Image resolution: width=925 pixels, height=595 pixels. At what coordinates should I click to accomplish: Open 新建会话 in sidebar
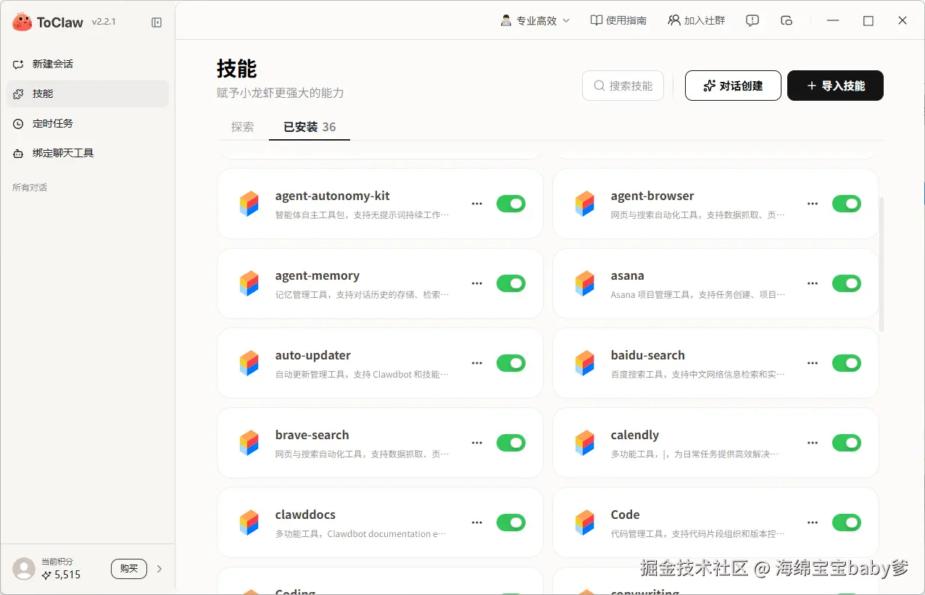(x=87, y=64)
